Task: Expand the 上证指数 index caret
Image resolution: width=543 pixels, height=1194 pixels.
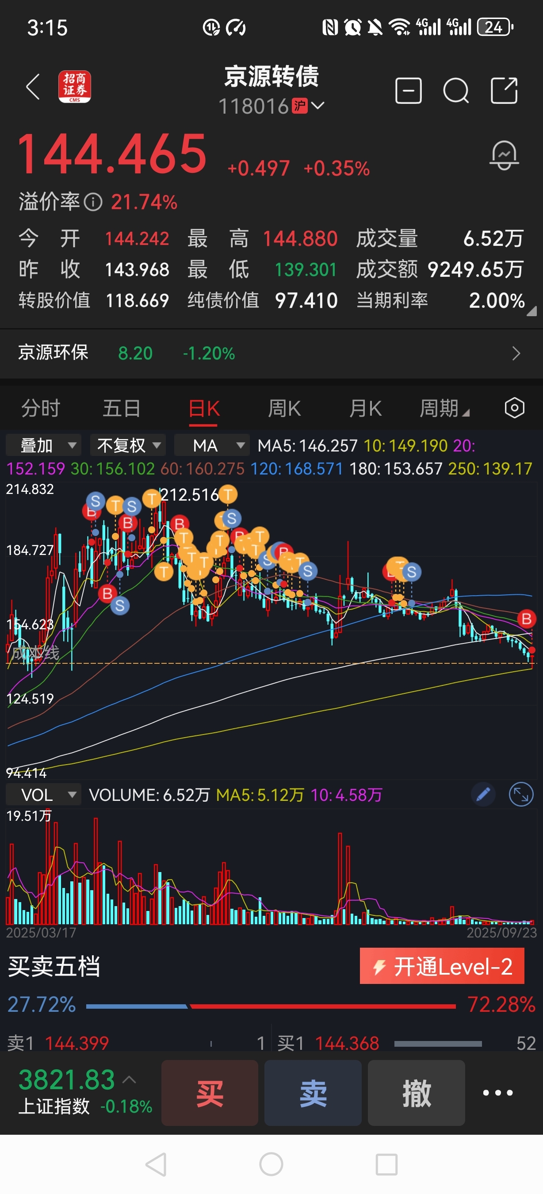Action: (129, 1079)
